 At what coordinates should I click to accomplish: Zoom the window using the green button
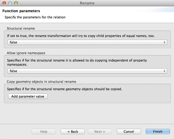point(16,3)
